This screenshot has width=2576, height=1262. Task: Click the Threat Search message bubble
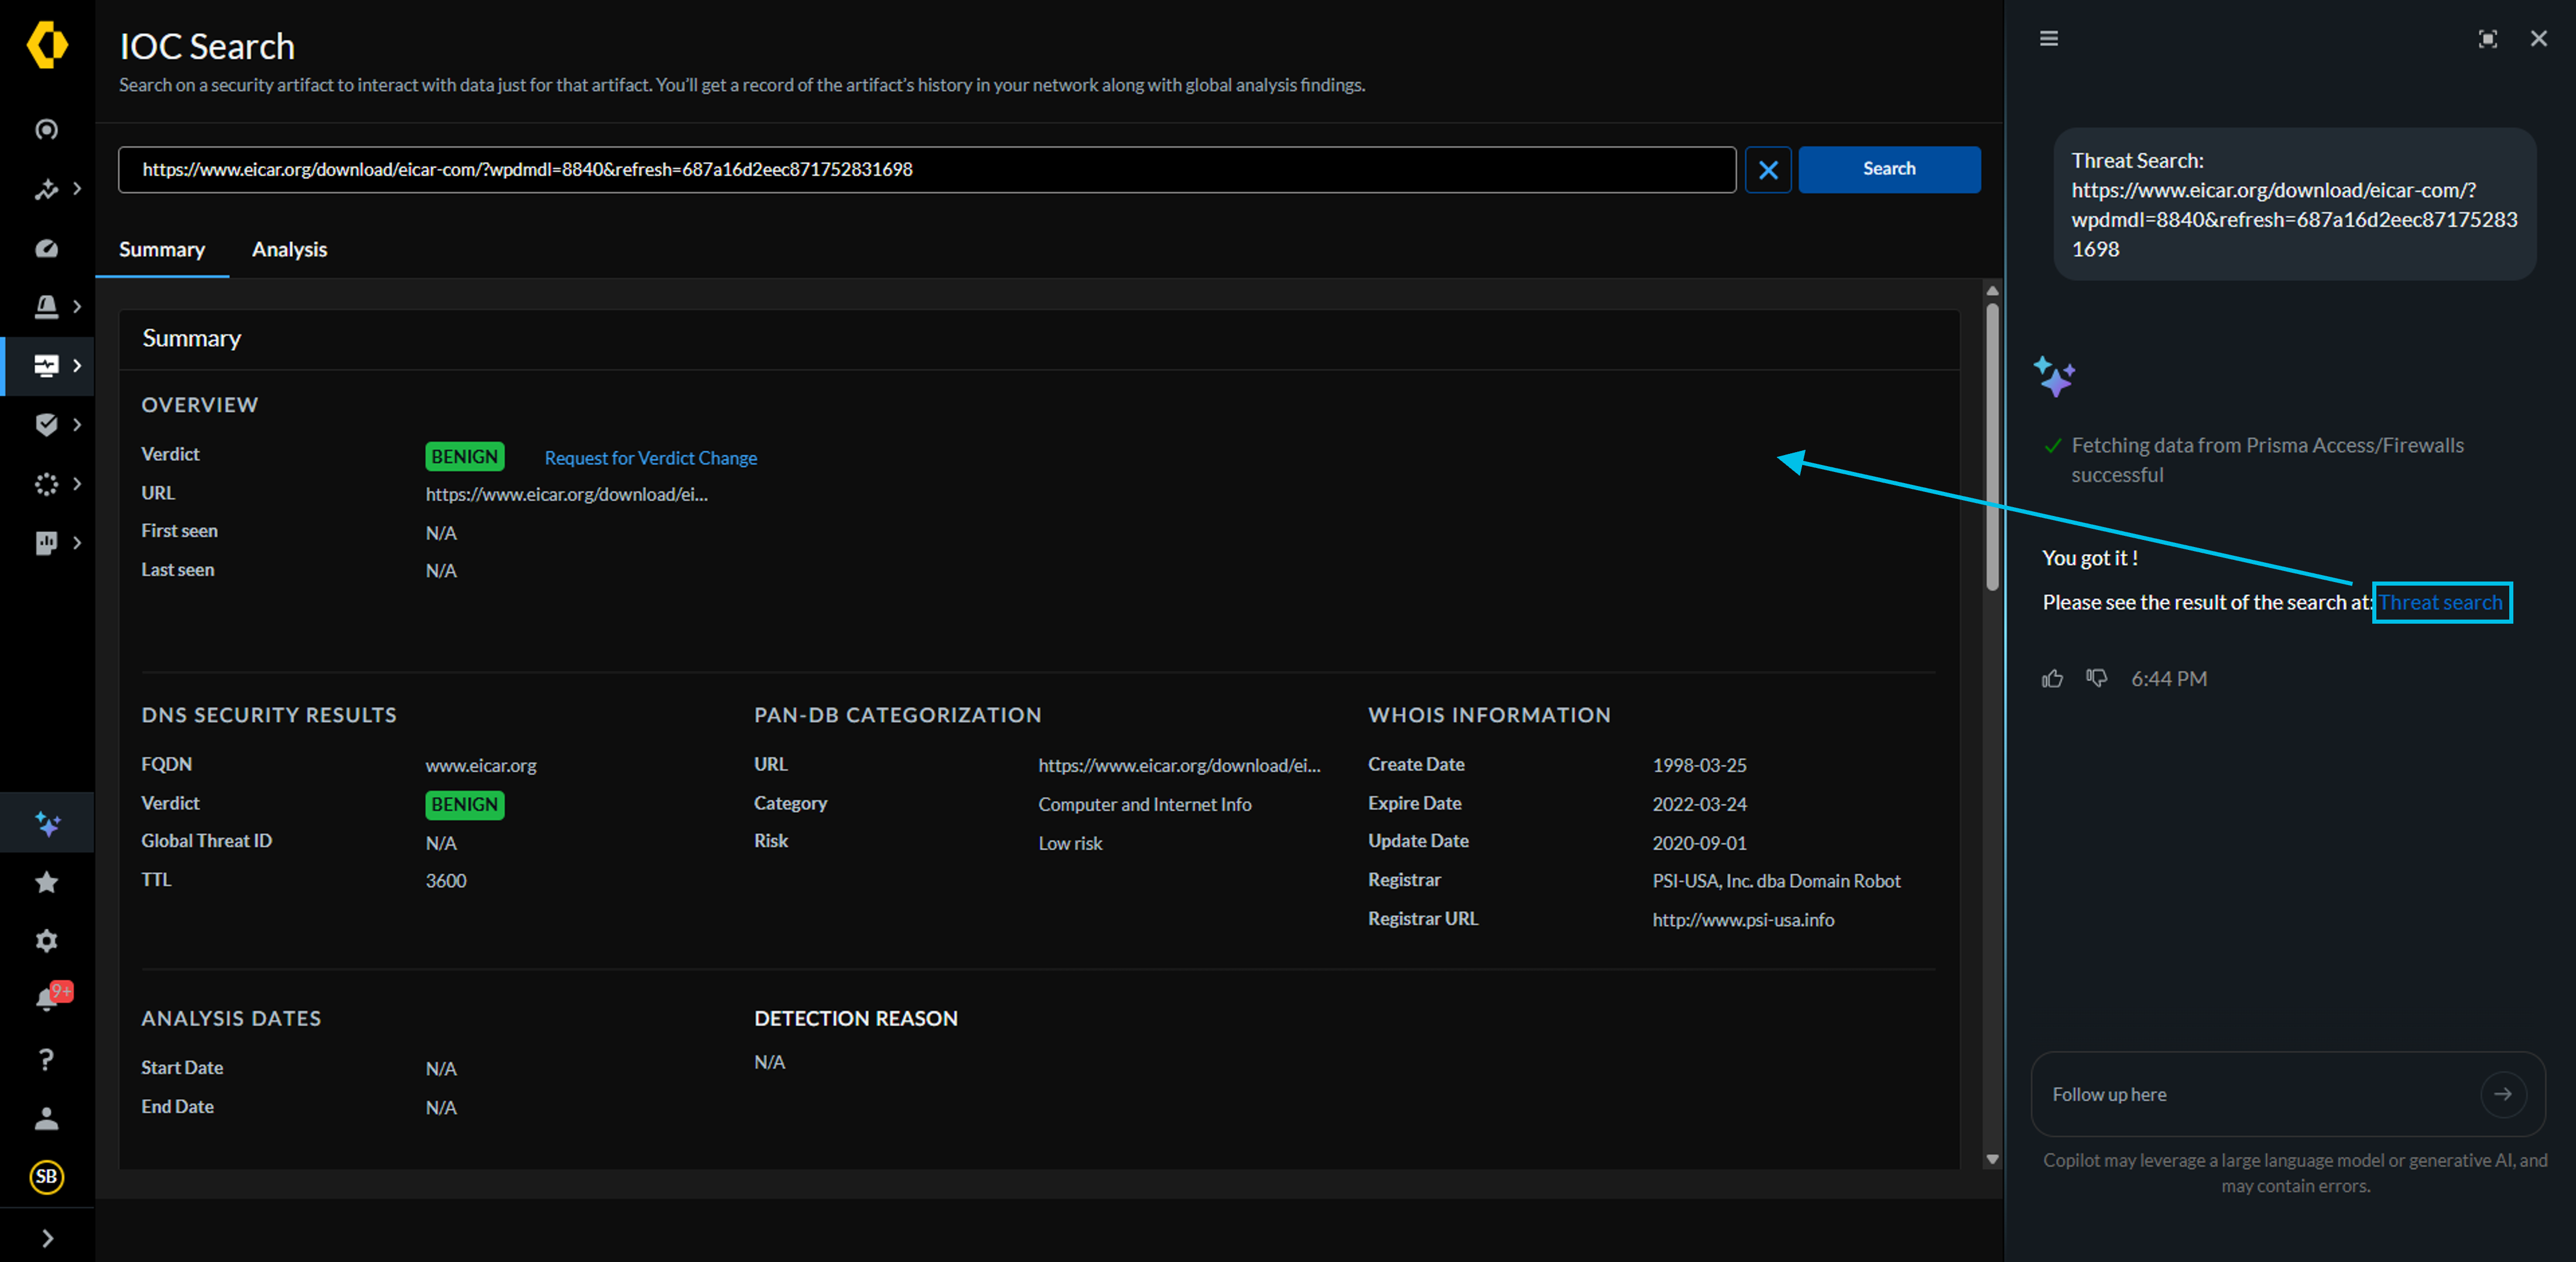[2294, 205]
